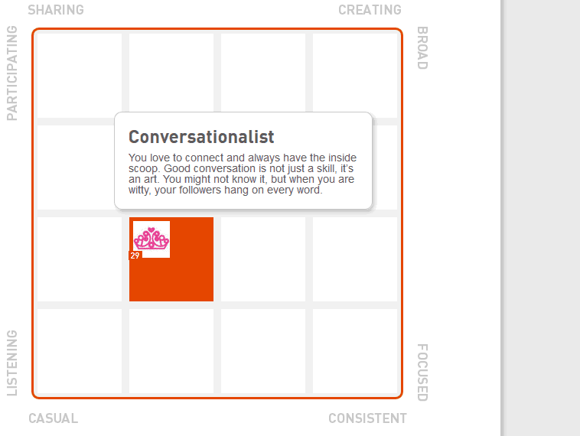580x436 pixels.
Task: Click the CREATING axis label
Action: click(x=370, y=10)
